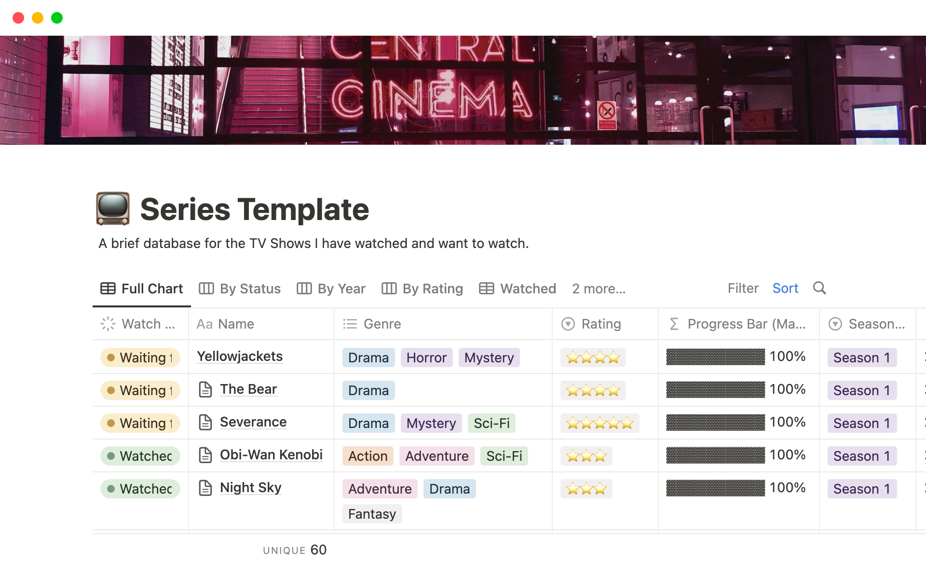The height and width of the screenshot is (579, 926).
Task: Click the By Status board view icon
Action: 206,288
